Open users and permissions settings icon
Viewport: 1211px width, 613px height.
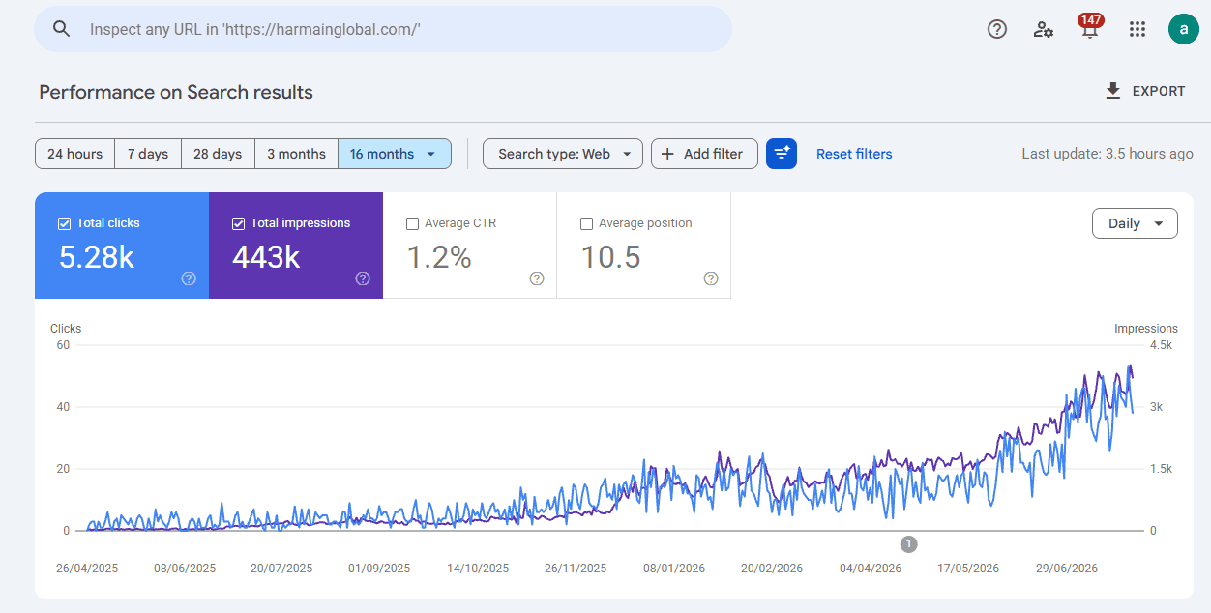point(1044,29)
